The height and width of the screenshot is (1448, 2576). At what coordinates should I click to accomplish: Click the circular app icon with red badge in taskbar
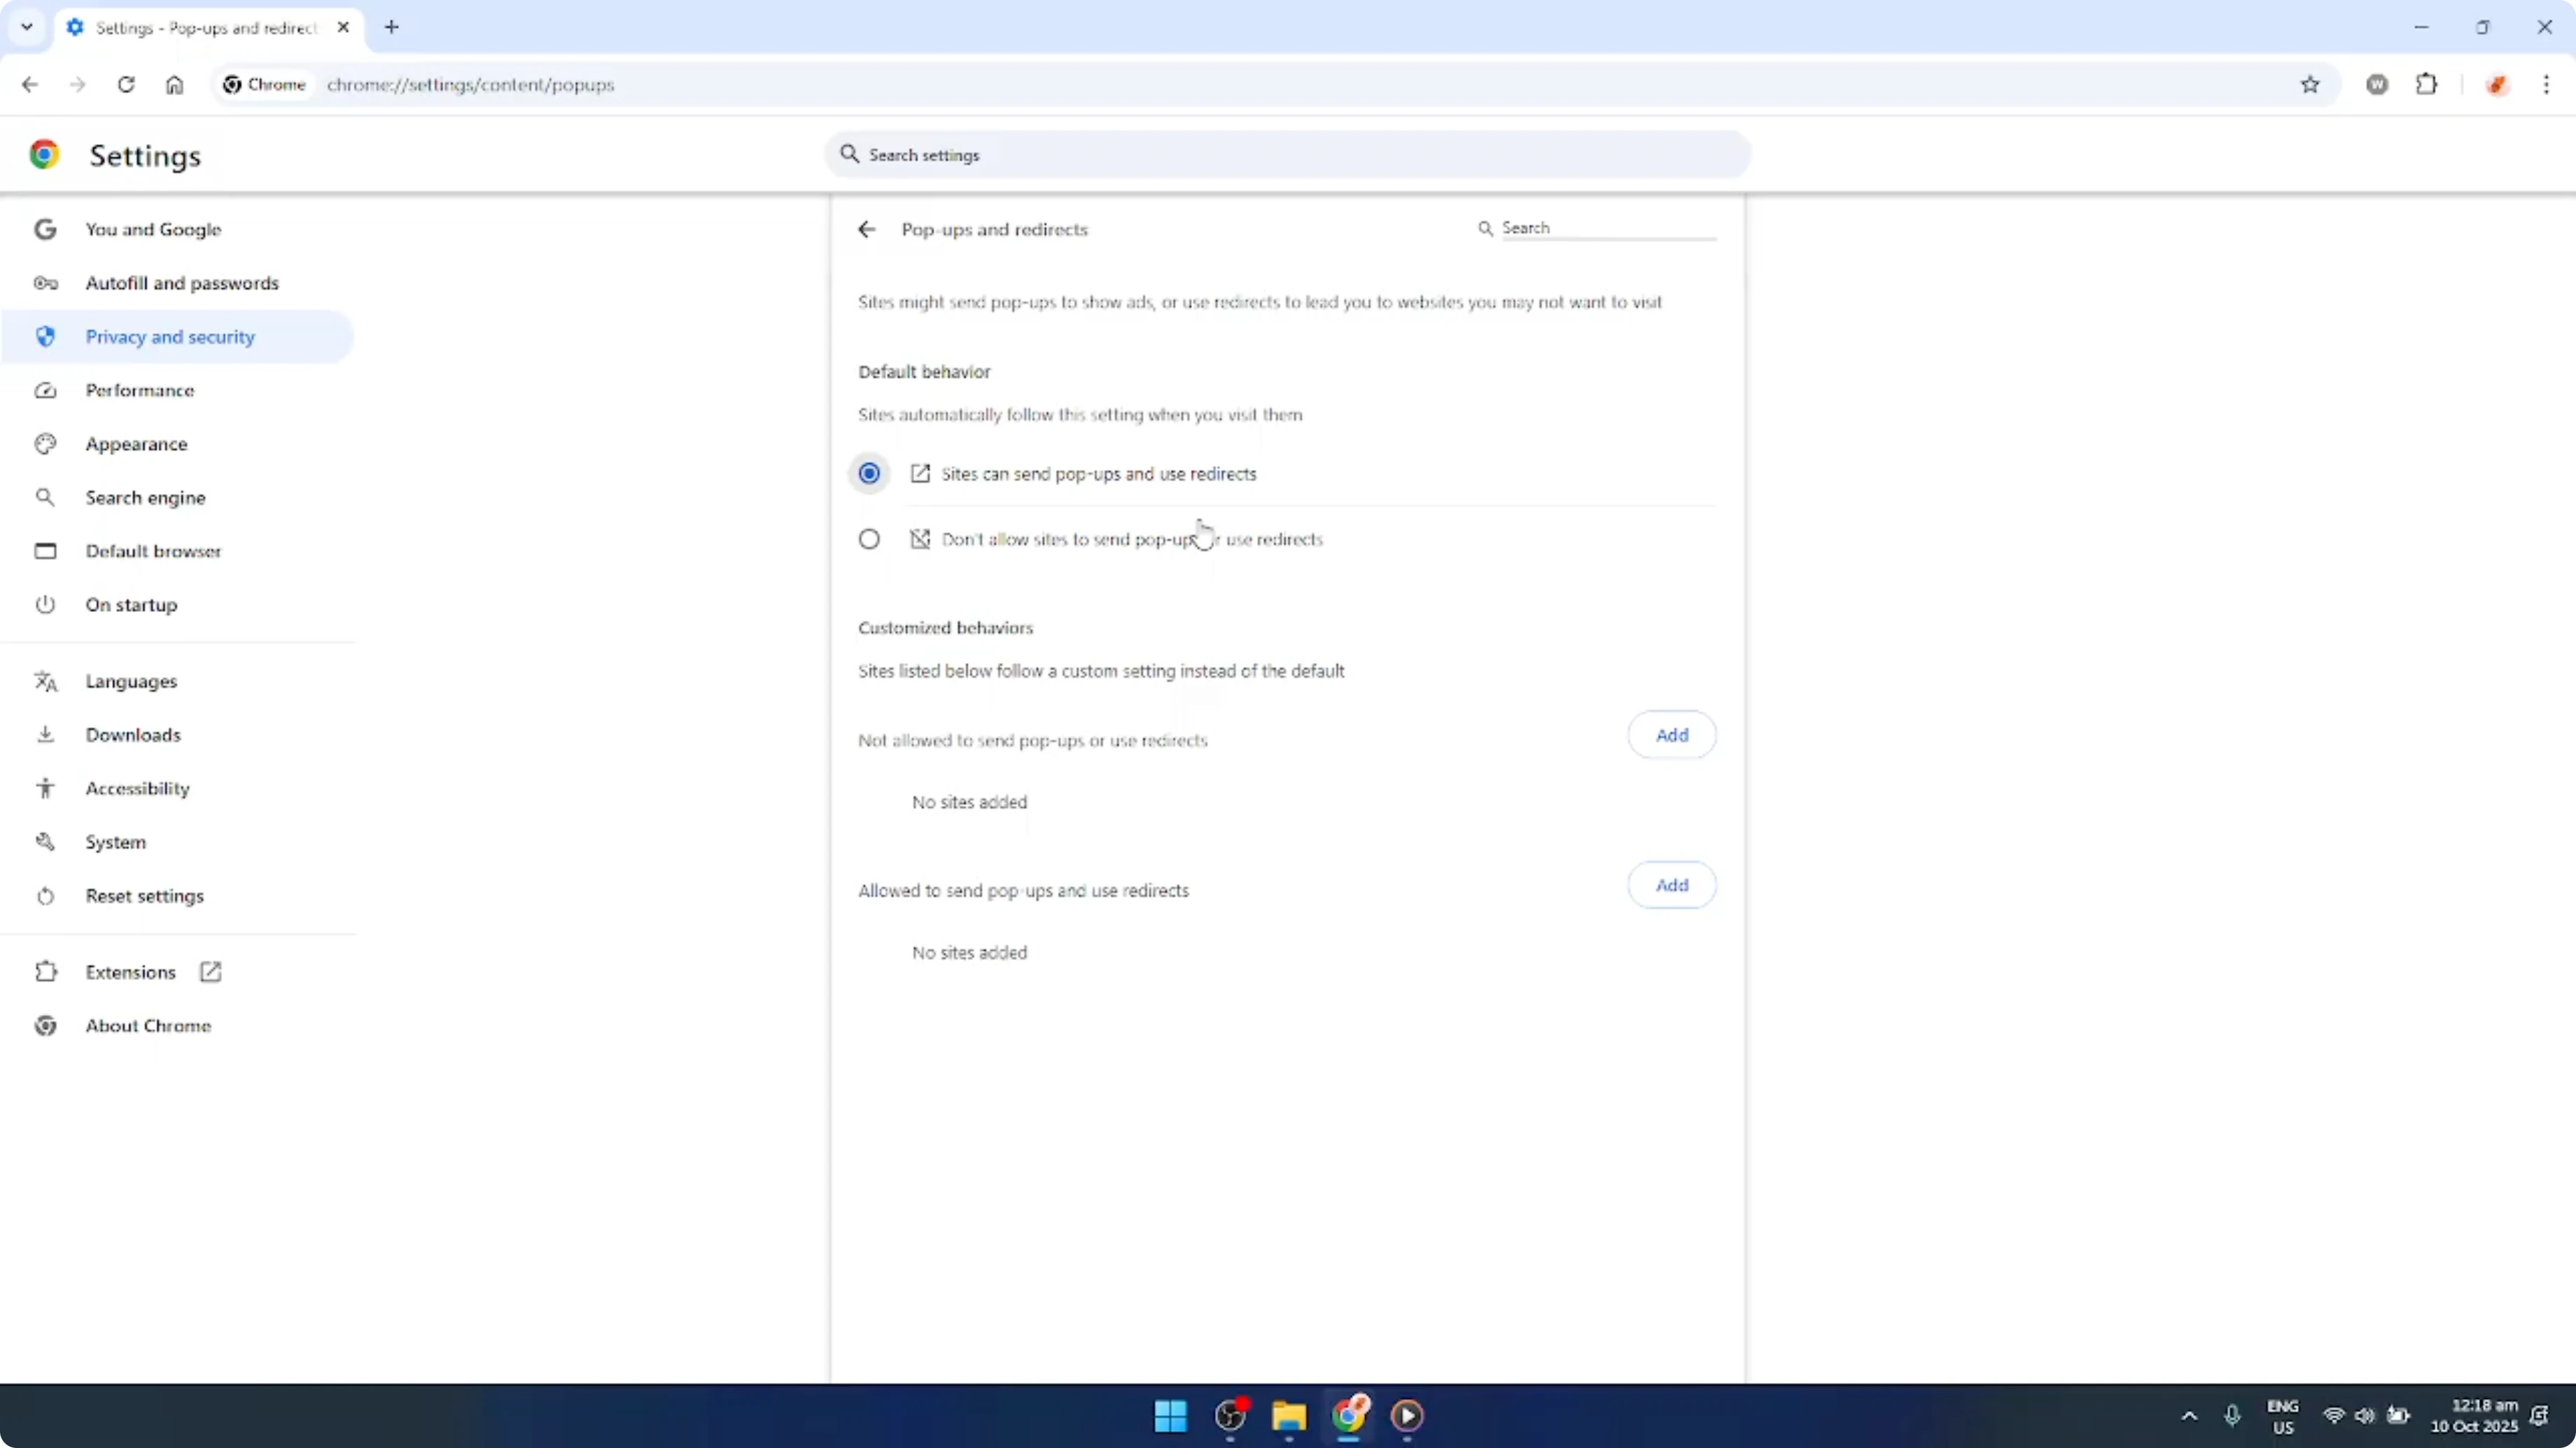pyautogui.click(x=1230, y=1416)
